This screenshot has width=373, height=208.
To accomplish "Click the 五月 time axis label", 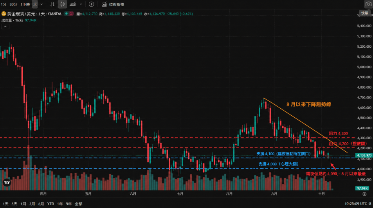I will click(x=88, y=194).
